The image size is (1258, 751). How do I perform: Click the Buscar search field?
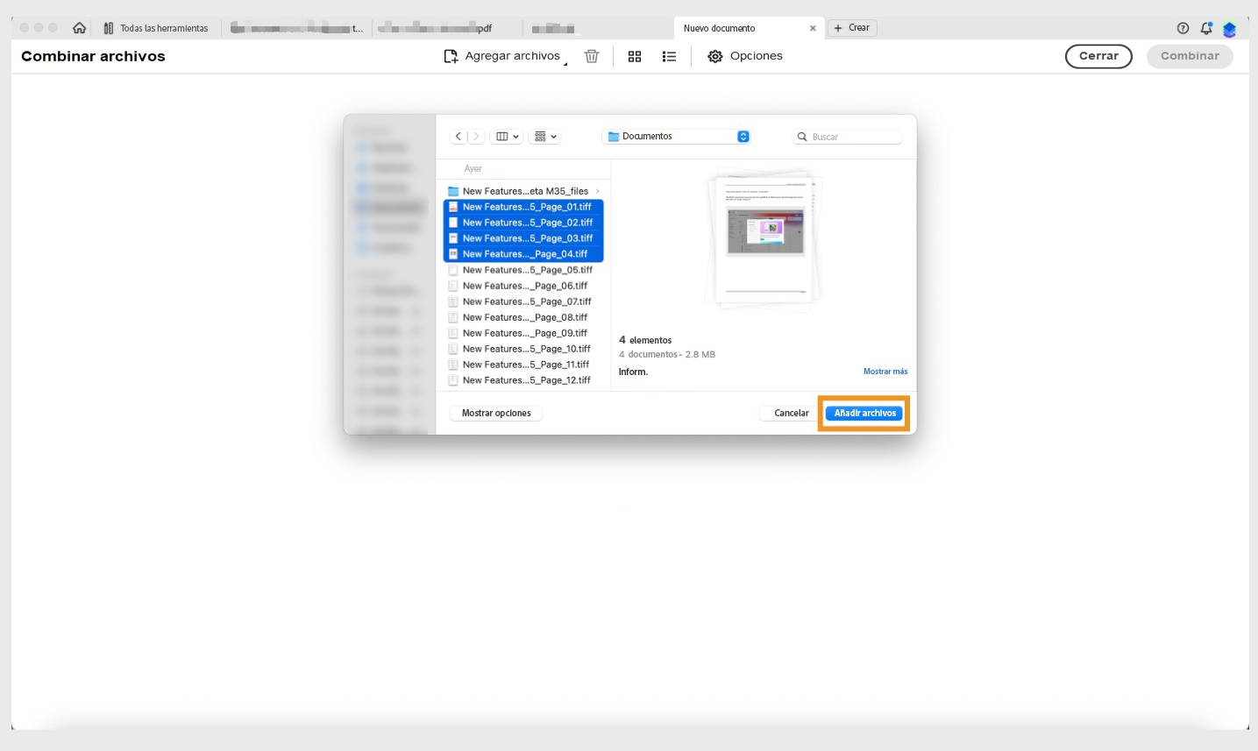[x=847, y=137]
